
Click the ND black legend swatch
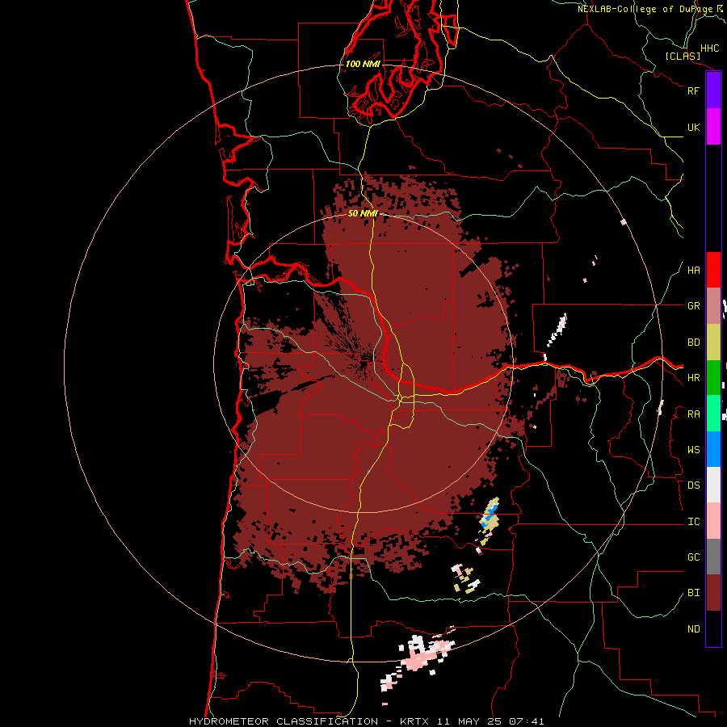click(x=713, y=628)
